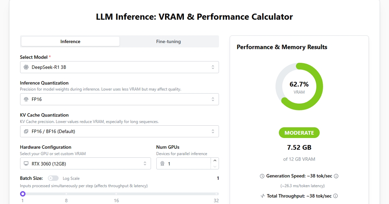Click the copy icon next to FP16 / BF16
389x204 pixels.
pos(26,131)
